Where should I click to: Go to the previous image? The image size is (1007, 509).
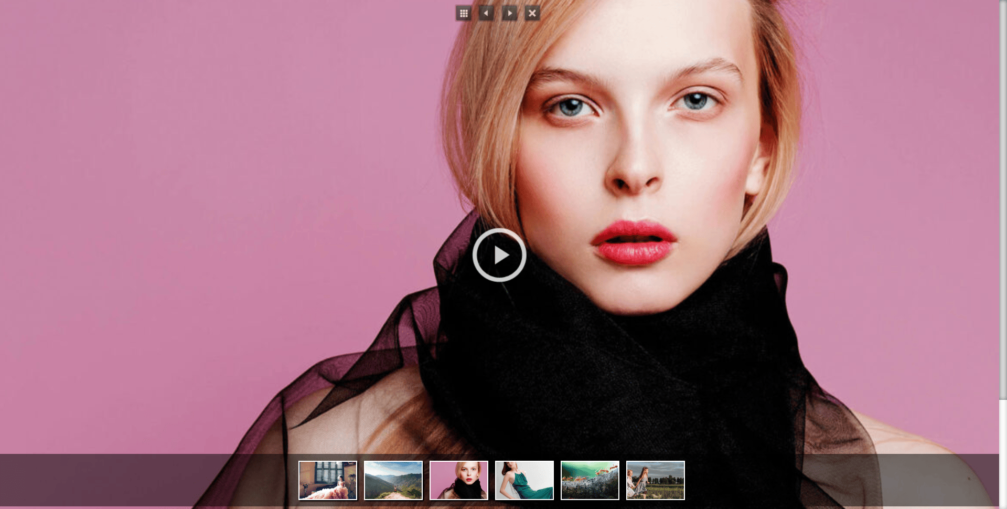point(486,13)
